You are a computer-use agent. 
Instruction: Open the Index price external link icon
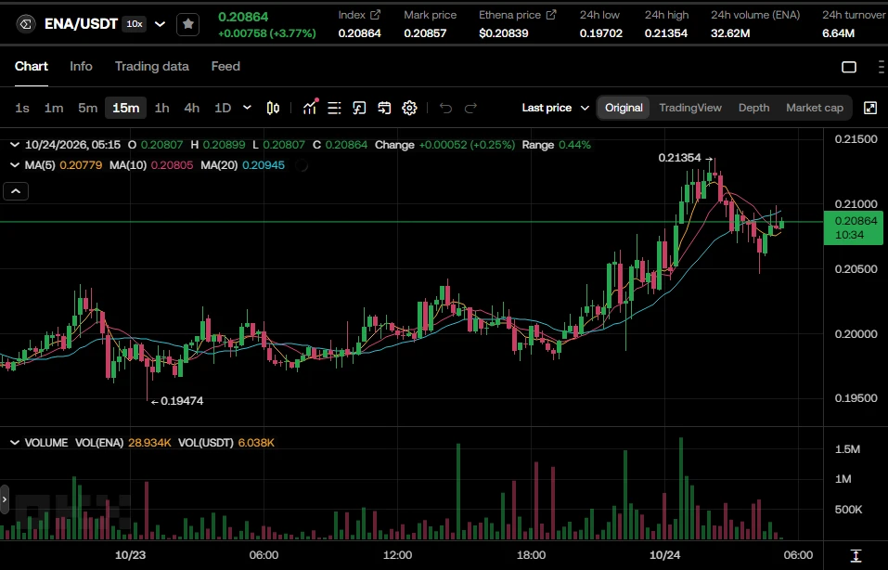pos(375,15)
